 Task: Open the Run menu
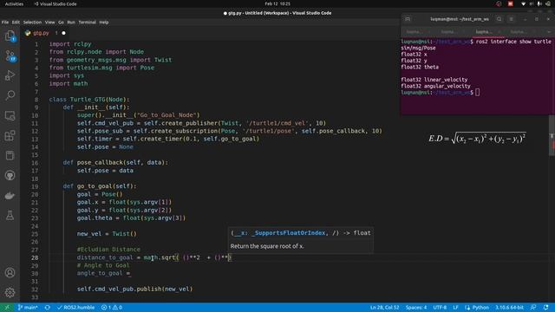(x=71, y=23)
